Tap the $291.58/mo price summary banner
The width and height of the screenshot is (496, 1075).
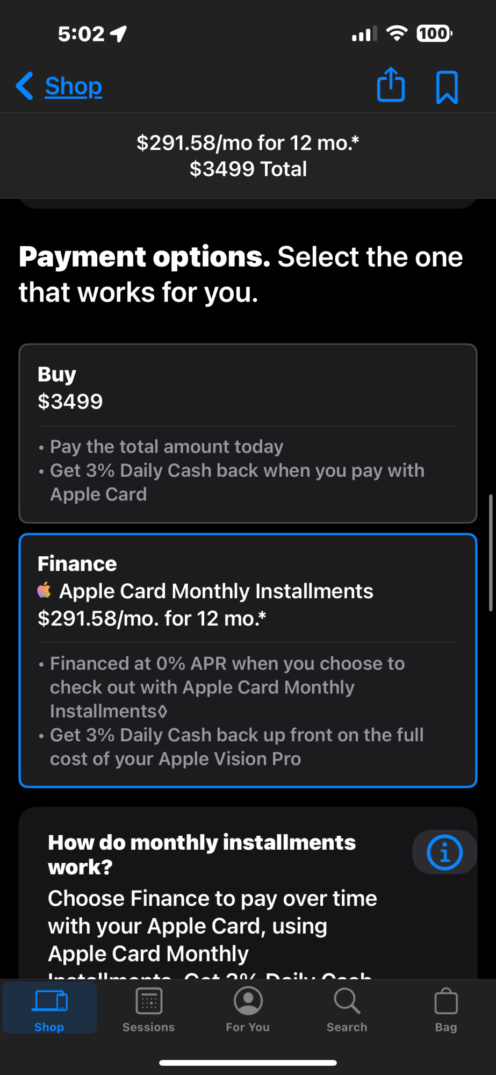pyautogui.click(x=248, y=156)
